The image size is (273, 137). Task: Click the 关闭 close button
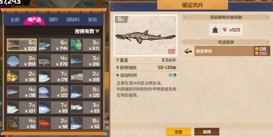coord(207,132)
